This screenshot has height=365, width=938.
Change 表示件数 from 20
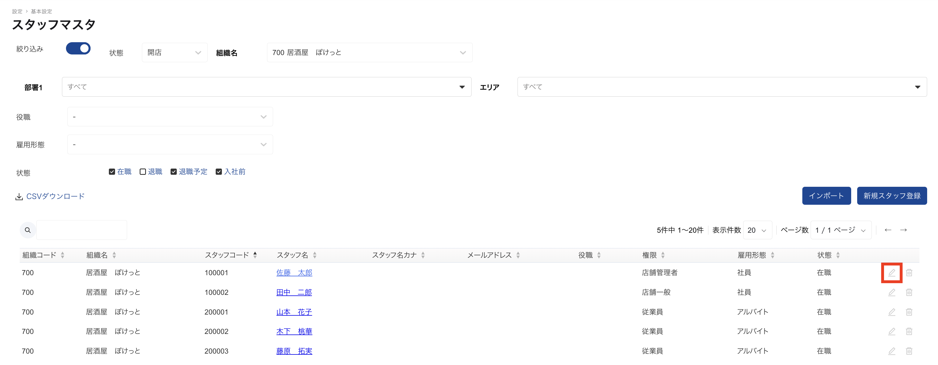757,230
